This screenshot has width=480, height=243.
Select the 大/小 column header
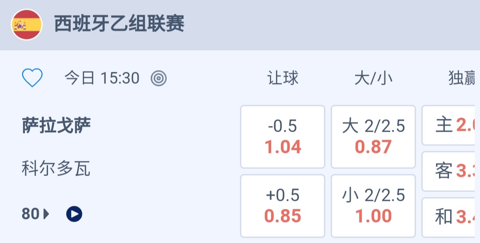pyautogui.click(x=373, y=78)
